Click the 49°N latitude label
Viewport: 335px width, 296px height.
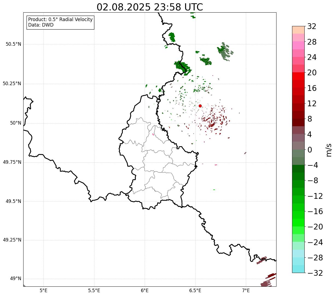coord(16,278)
